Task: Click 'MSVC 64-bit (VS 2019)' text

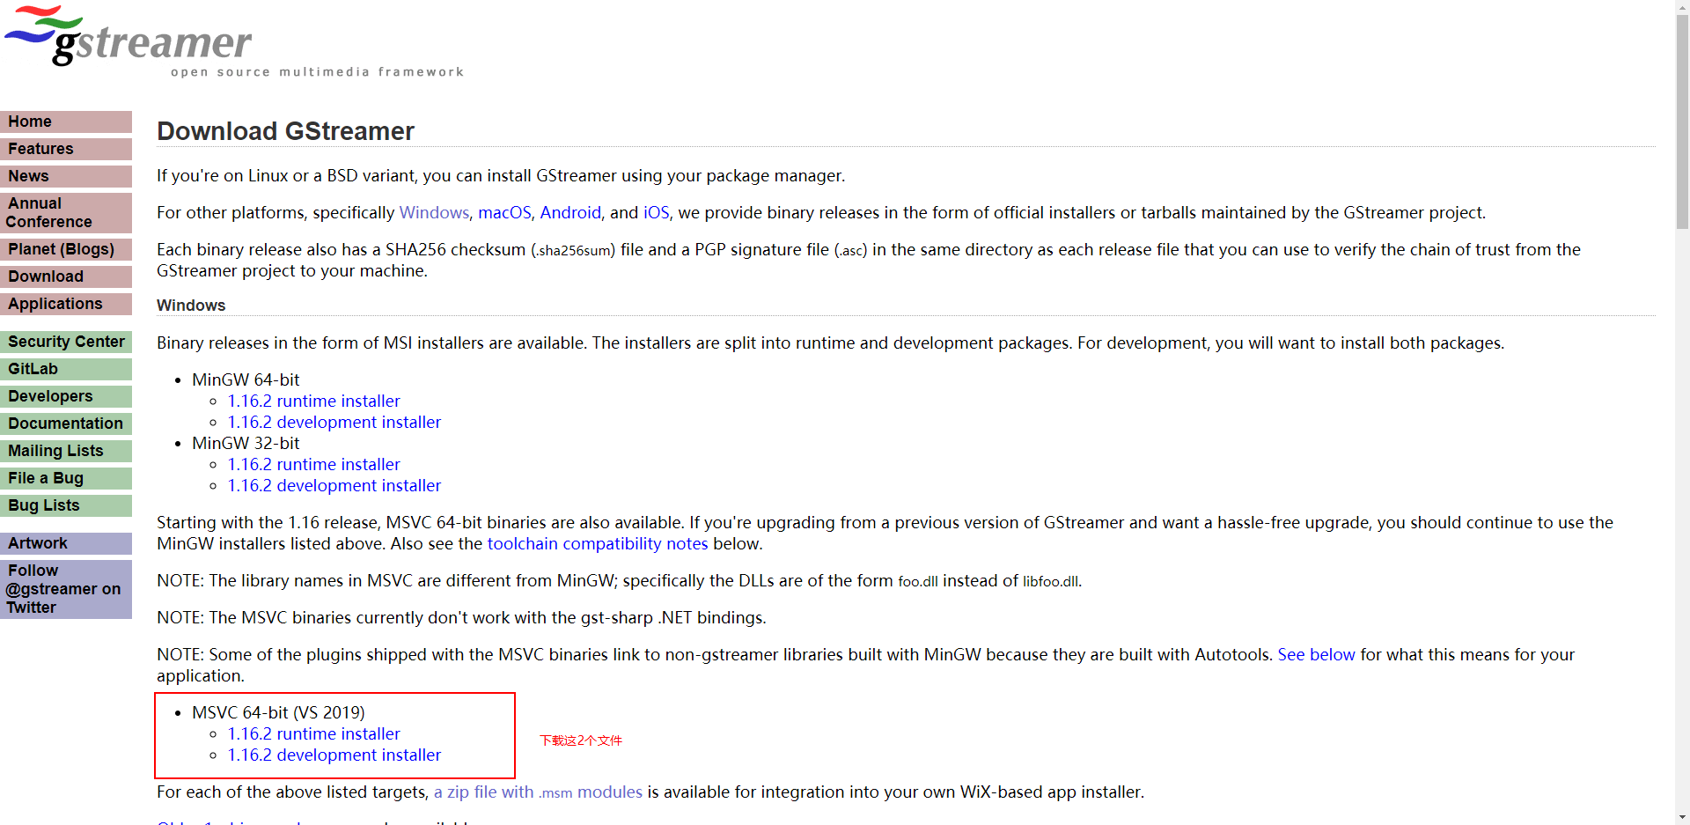Action: pyautogui.click(x=278, y=712)
